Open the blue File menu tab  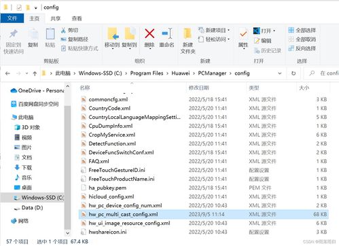tap(12, 18)
